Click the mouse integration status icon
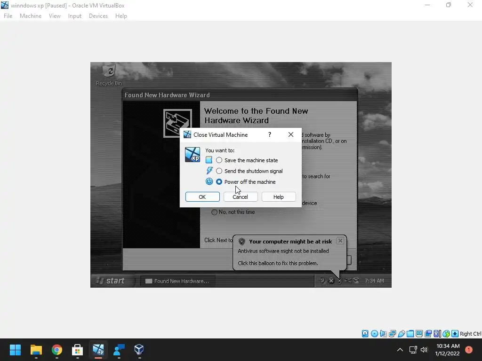 tap(446, 334)
